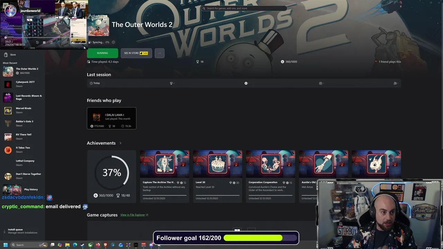
Task: Open Steam from the taskbar
Action: [82, 245]
